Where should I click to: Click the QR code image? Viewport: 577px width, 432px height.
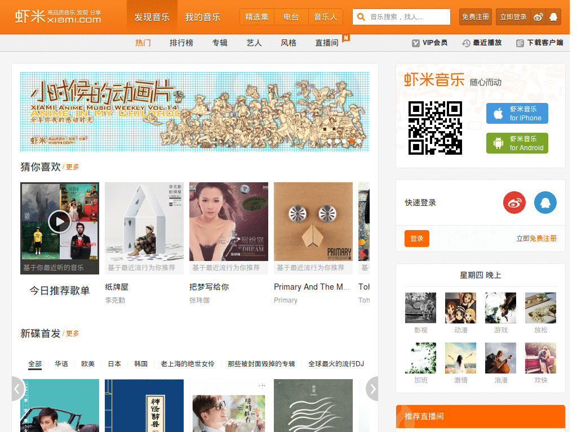pyautogui.click(x=435, y=128)
